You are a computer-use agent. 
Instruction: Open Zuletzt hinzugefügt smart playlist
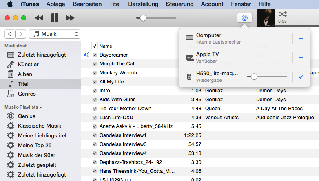click(40, 174)
